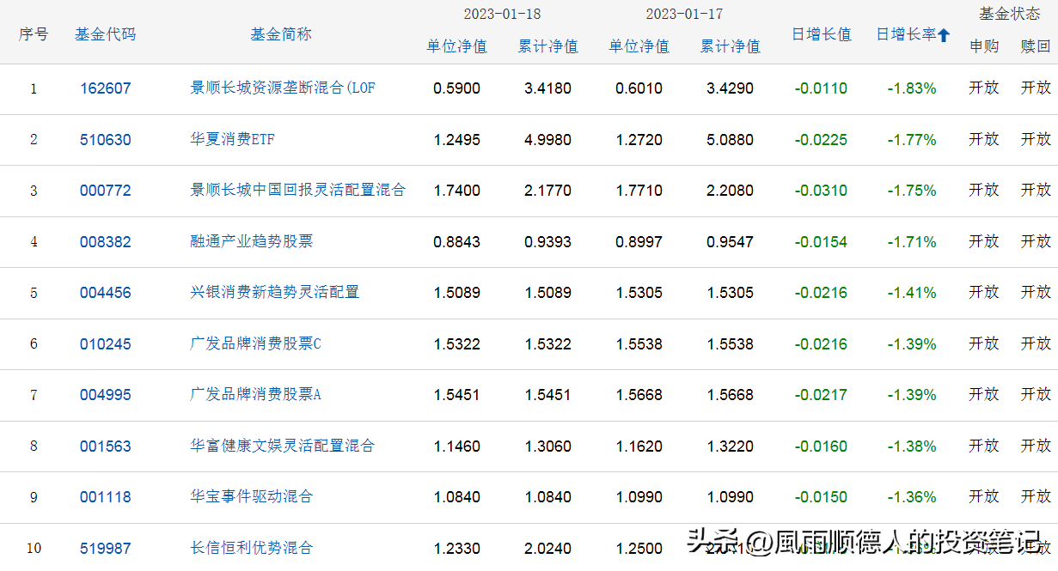Select the 2.2080 cumulative value cell
The width and height of the screenshot is (1058, 571).
[x=731, y=191]
